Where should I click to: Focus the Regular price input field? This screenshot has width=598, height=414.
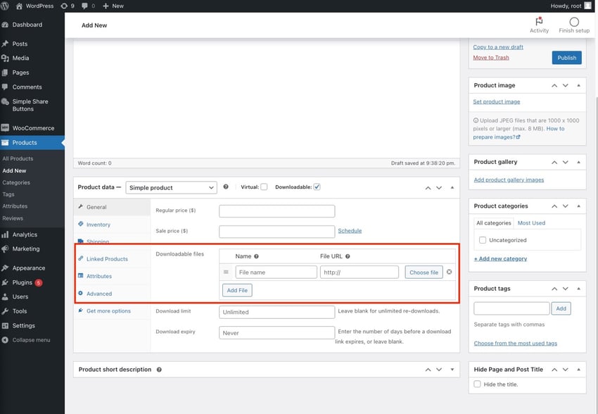click(x=277, y=211)
